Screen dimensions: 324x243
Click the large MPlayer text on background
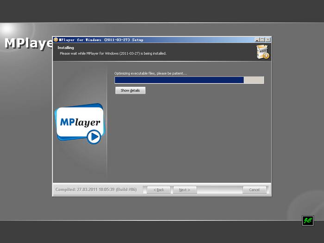point(28,44)
